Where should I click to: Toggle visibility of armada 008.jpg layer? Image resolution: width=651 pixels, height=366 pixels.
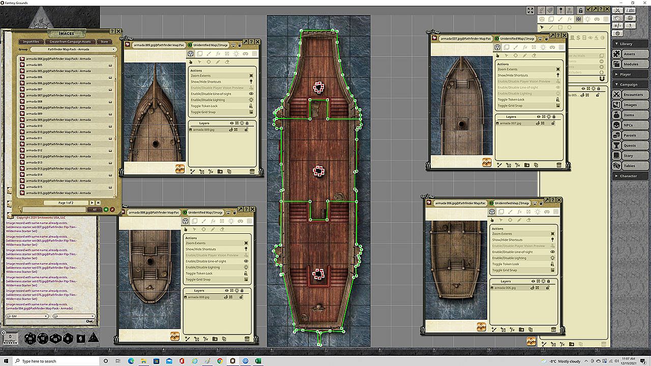click(226, 297)
